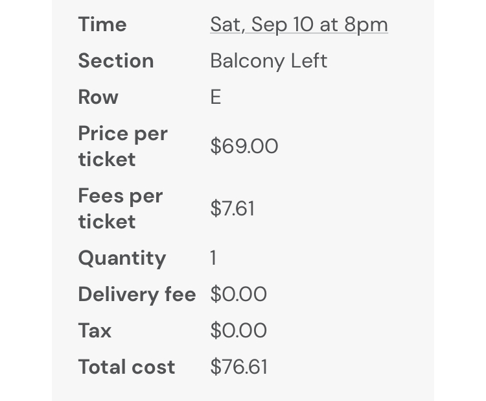
Task: Select the $0.00 tax amount
Action: 238,331
